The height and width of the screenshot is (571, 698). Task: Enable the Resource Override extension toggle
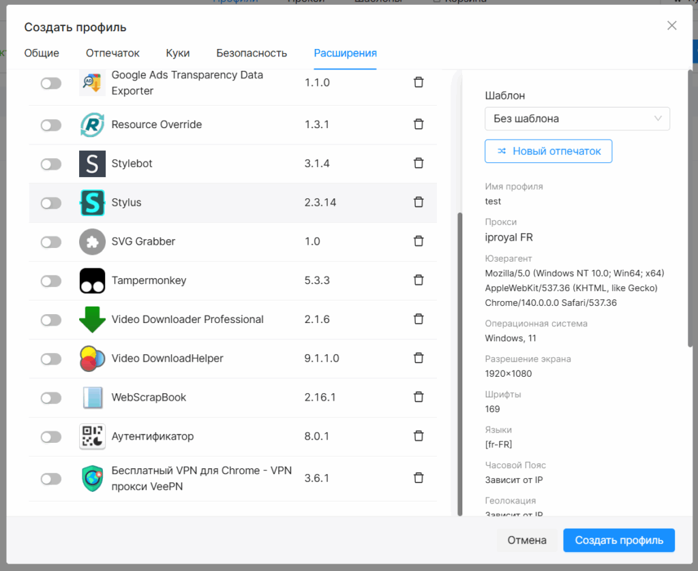(51, 125)
